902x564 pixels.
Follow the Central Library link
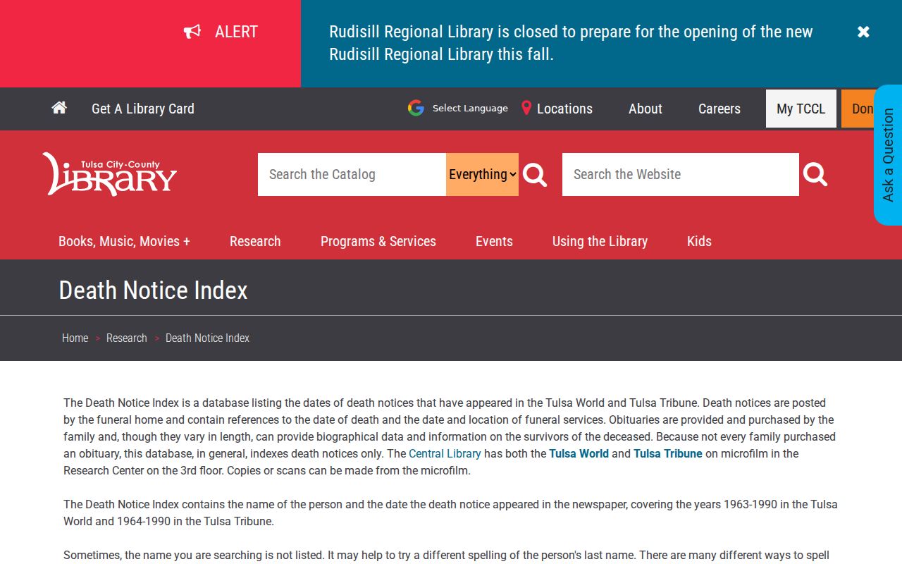point(445,454)
